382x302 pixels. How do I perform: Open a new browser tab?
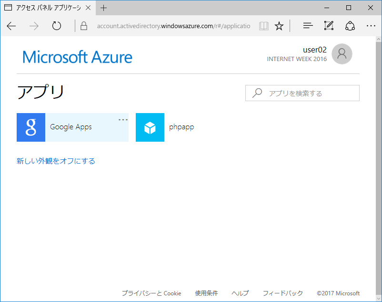[104, 8]
